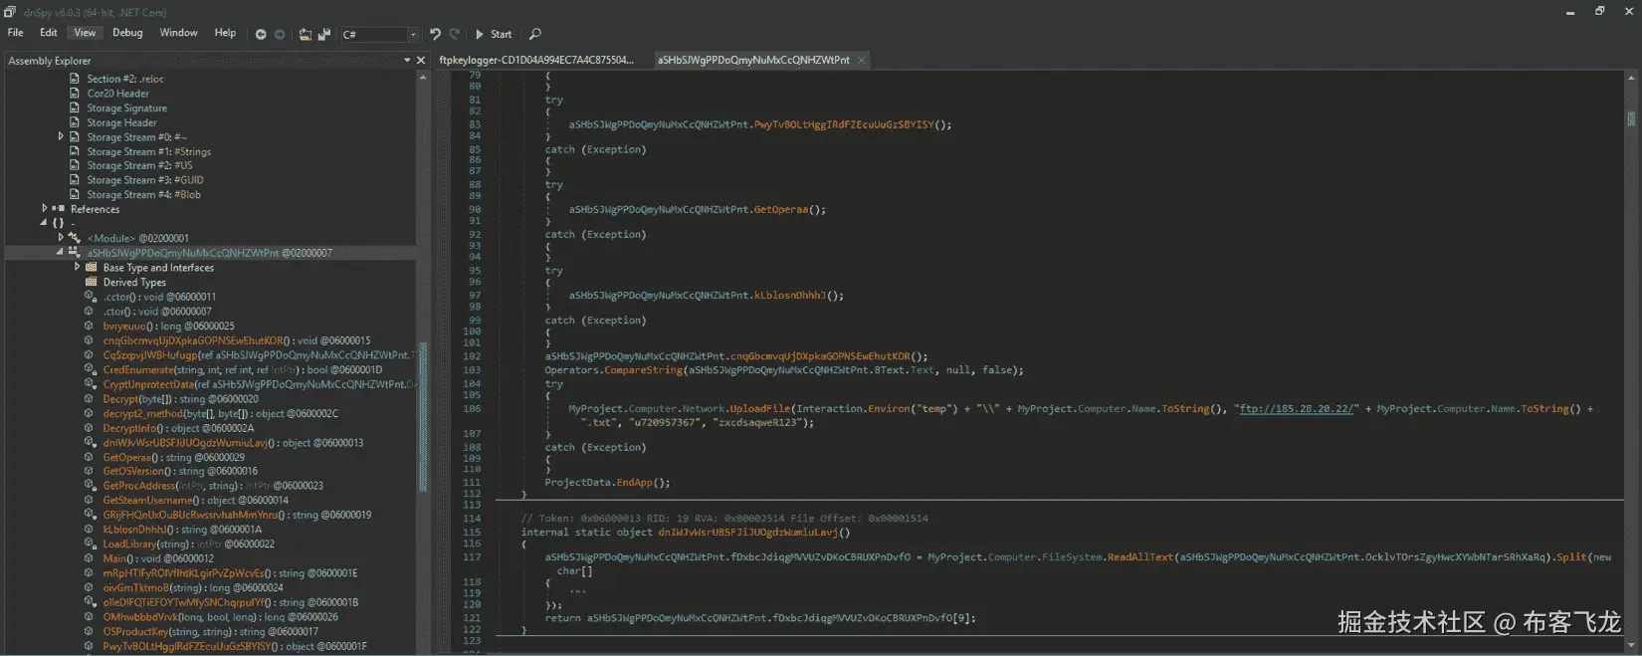1642x656 pixels.
Task: Select the GetProcAddress method in tree
Action: click(213, 486)
